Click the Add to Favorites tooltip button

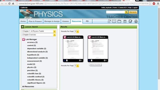95,65
